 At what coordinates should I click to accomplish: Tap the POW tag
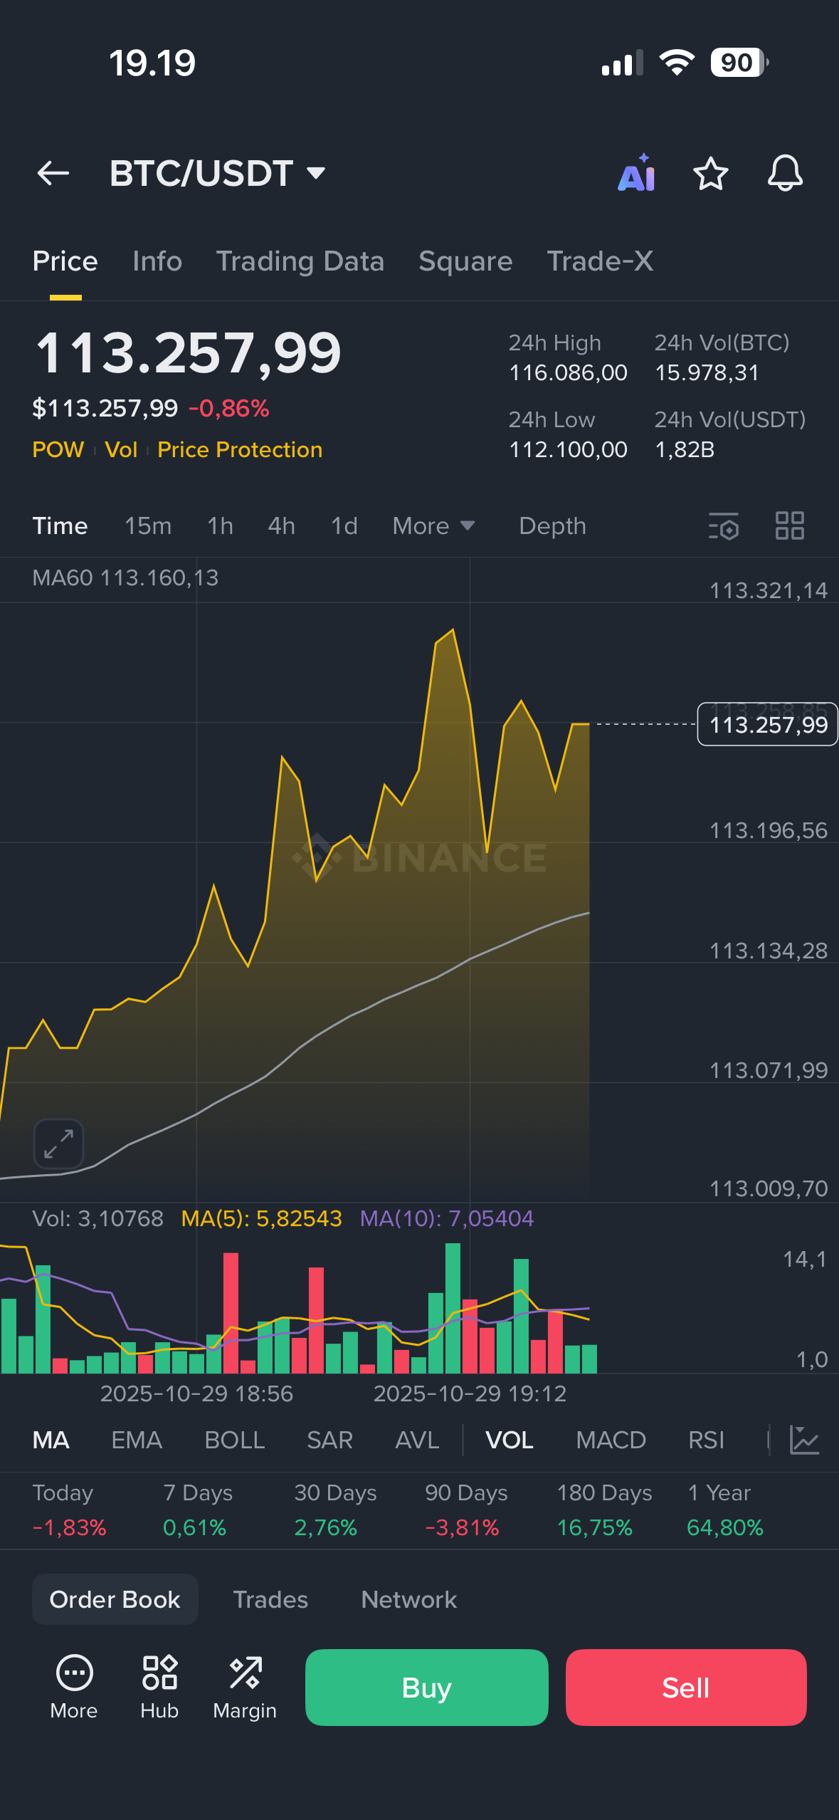pyautogui.click(x=58, y=450)
